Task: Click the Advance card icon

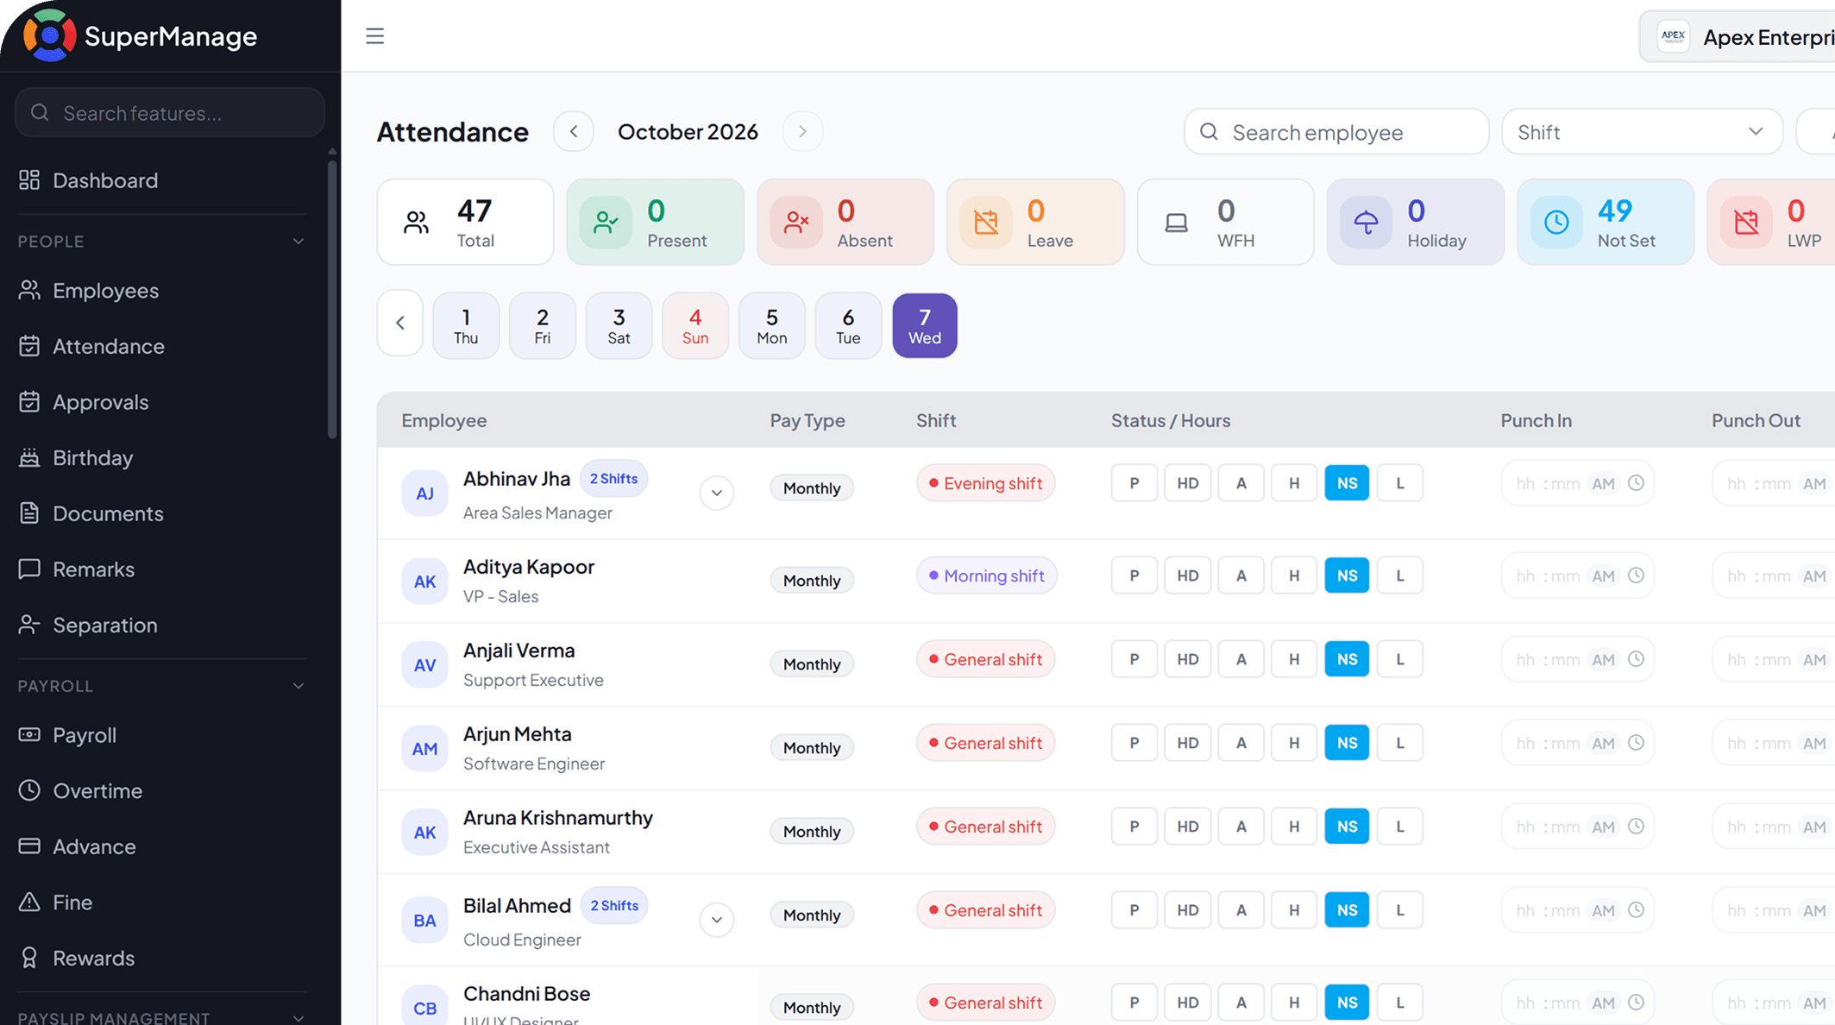Action: click(x=29, y=846)
